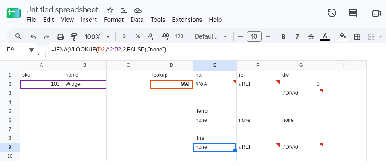The height and width of the screenshot is (166, 386).
Task: Open the File menu
Action: [31, 20]
